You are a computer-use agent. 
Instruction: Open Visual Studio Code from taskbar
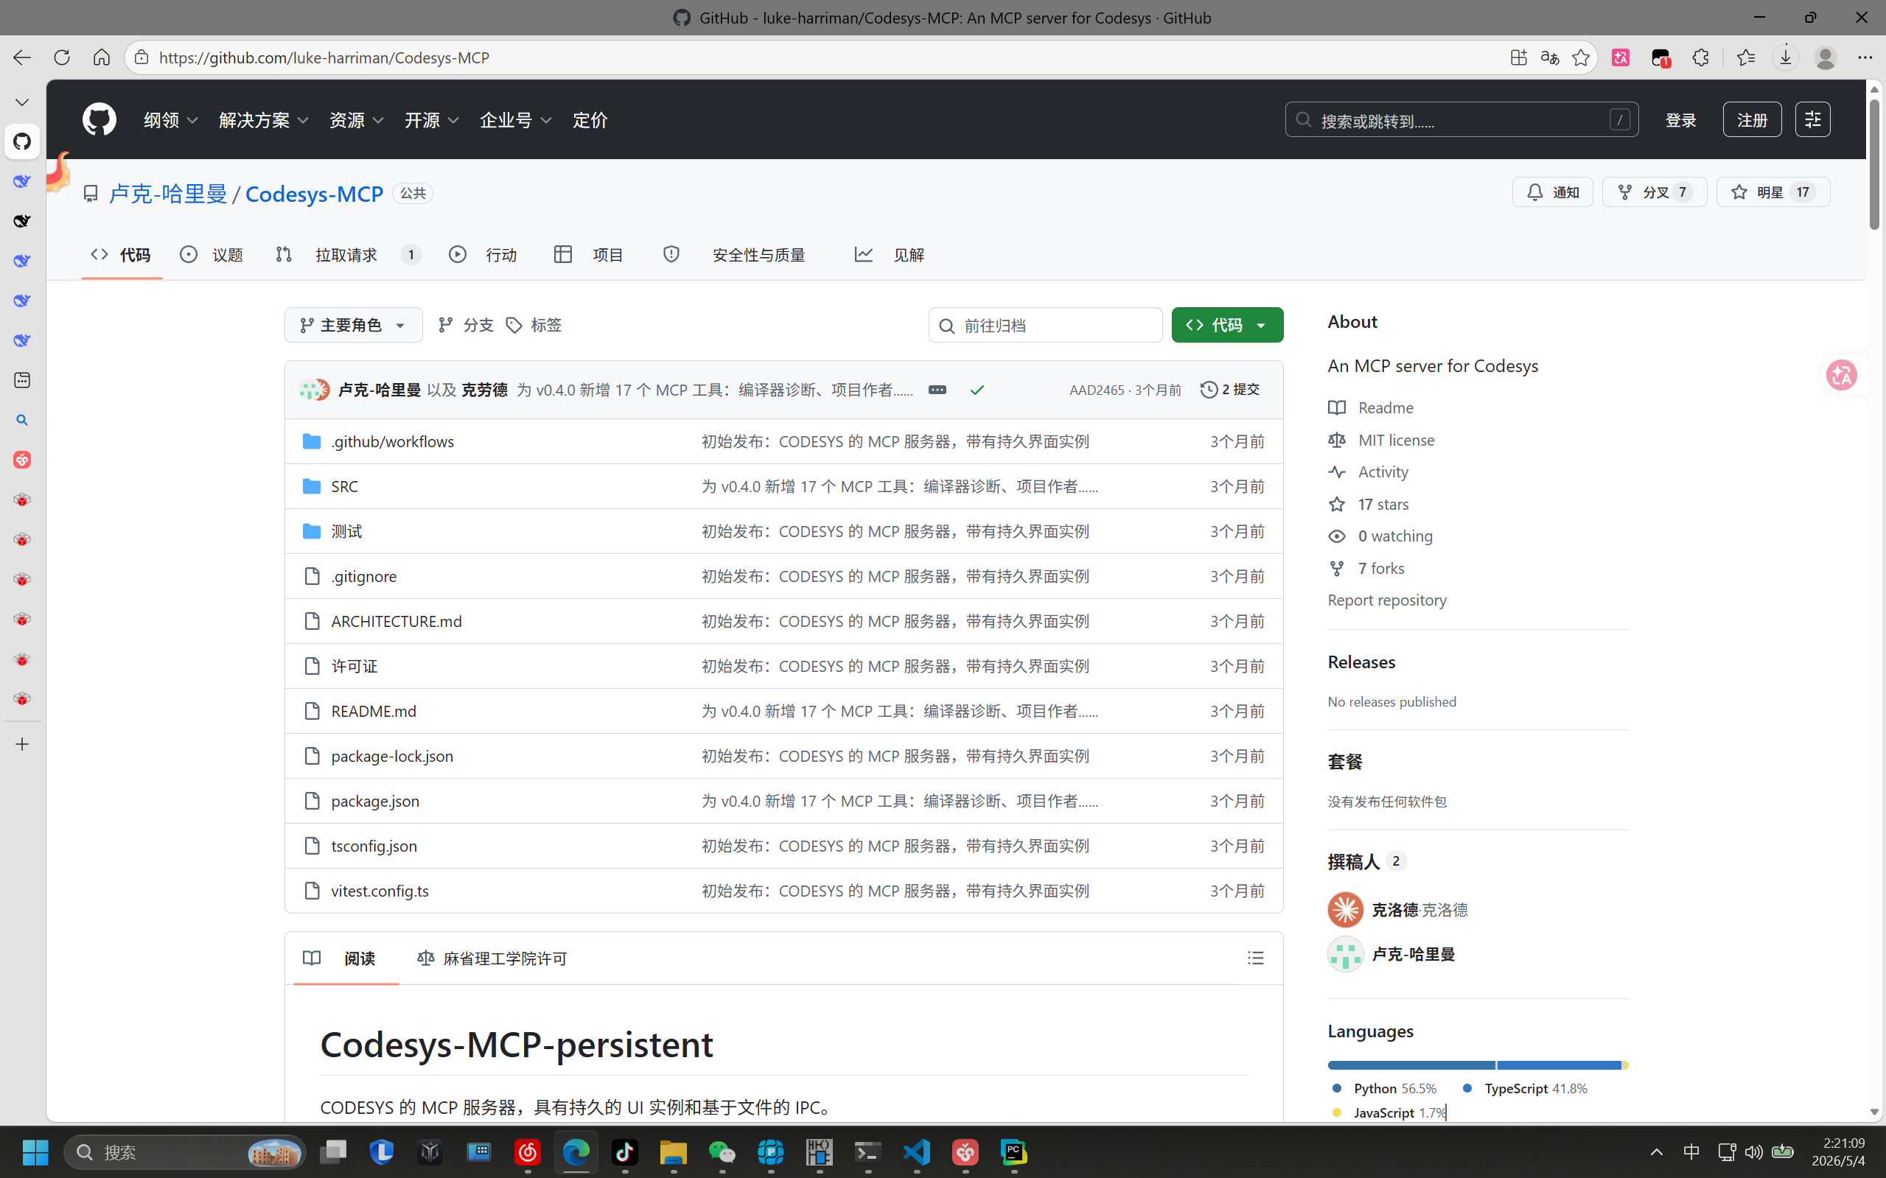click(x=917, y=1151)
